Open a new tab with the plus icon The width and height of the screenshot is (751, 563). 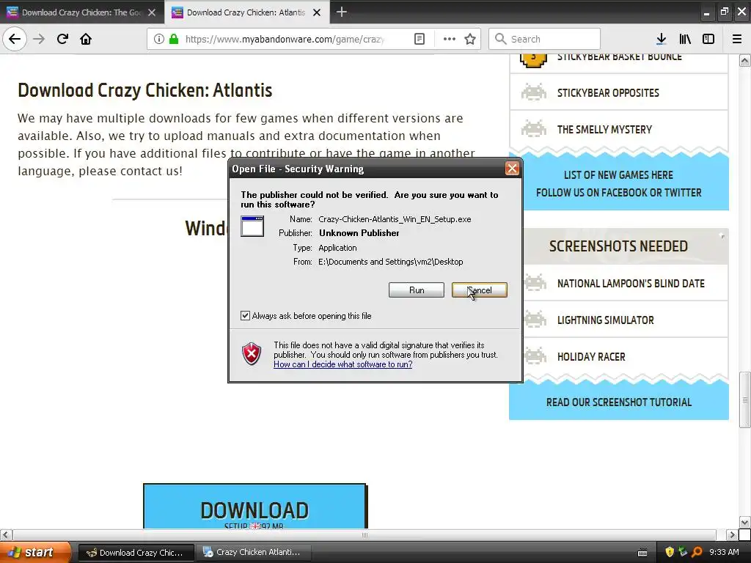click(342, 12)
